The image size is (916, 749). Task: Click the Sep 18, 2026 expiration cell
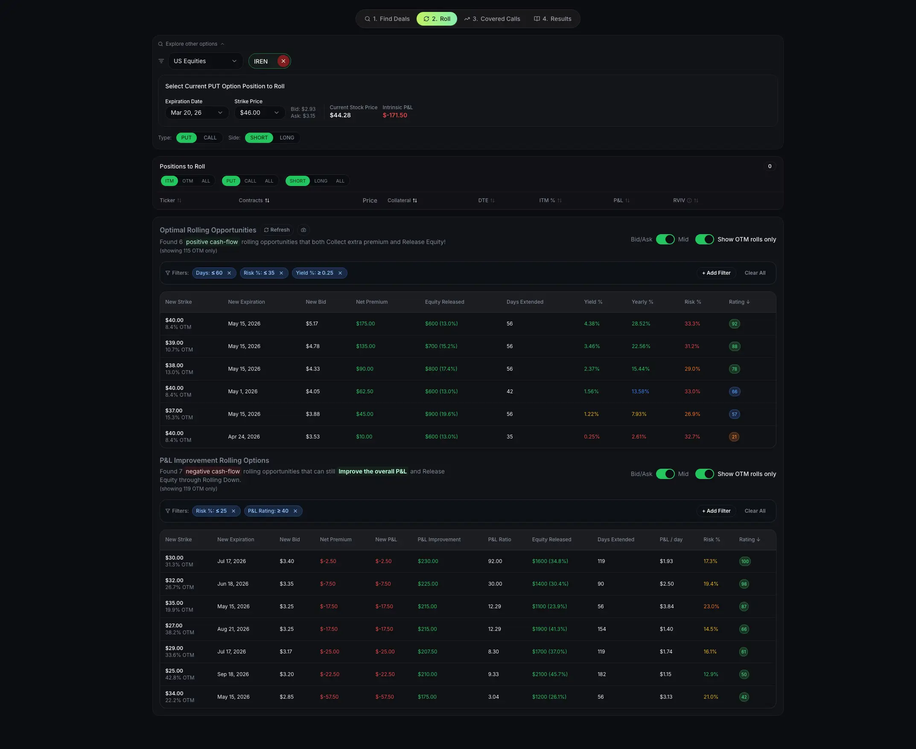[x=233, y=674]
